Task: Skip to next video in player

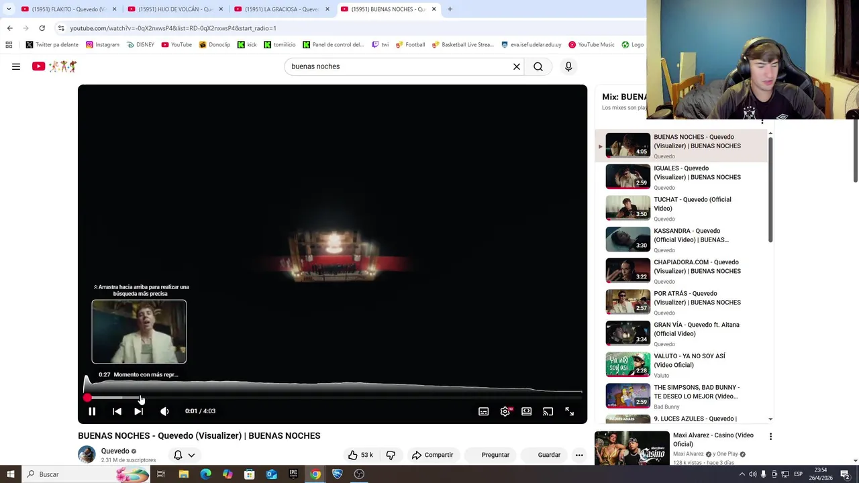Action: [138, 411]
